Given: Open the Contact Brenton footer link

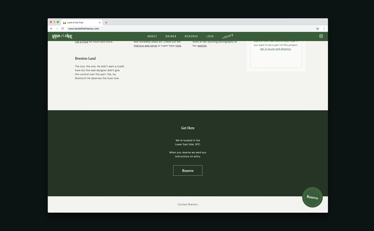Looking at the screenshot, I should tap(188, 204).
